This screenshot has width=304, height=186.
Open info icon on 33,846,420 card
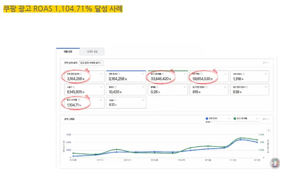click(x=163, y=74)
